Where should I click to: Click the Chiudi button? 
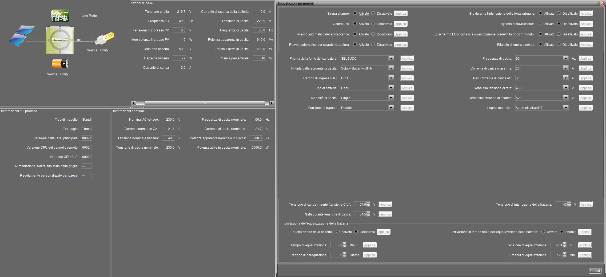point(595,271)
